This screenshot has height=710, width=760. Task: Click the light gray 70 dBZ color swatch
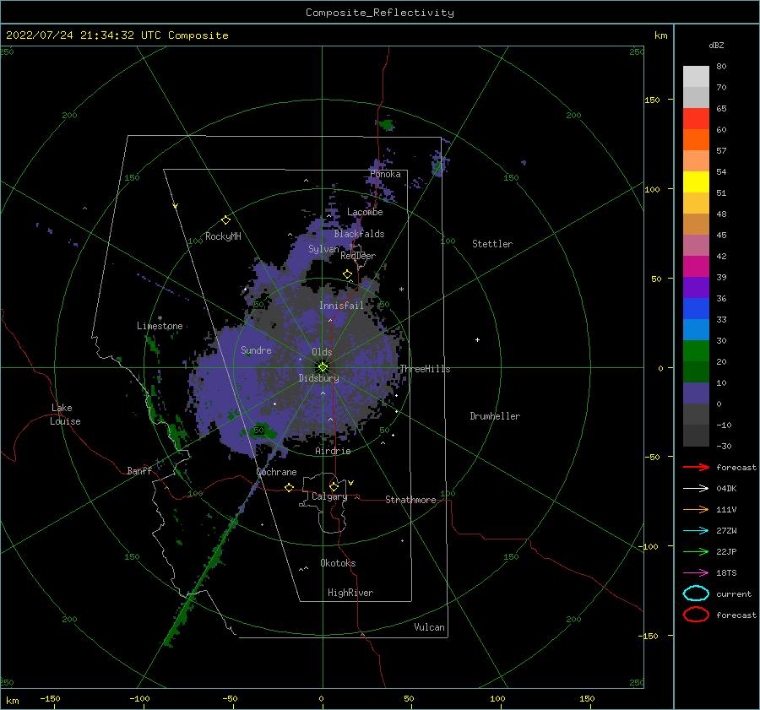[696, 77]
